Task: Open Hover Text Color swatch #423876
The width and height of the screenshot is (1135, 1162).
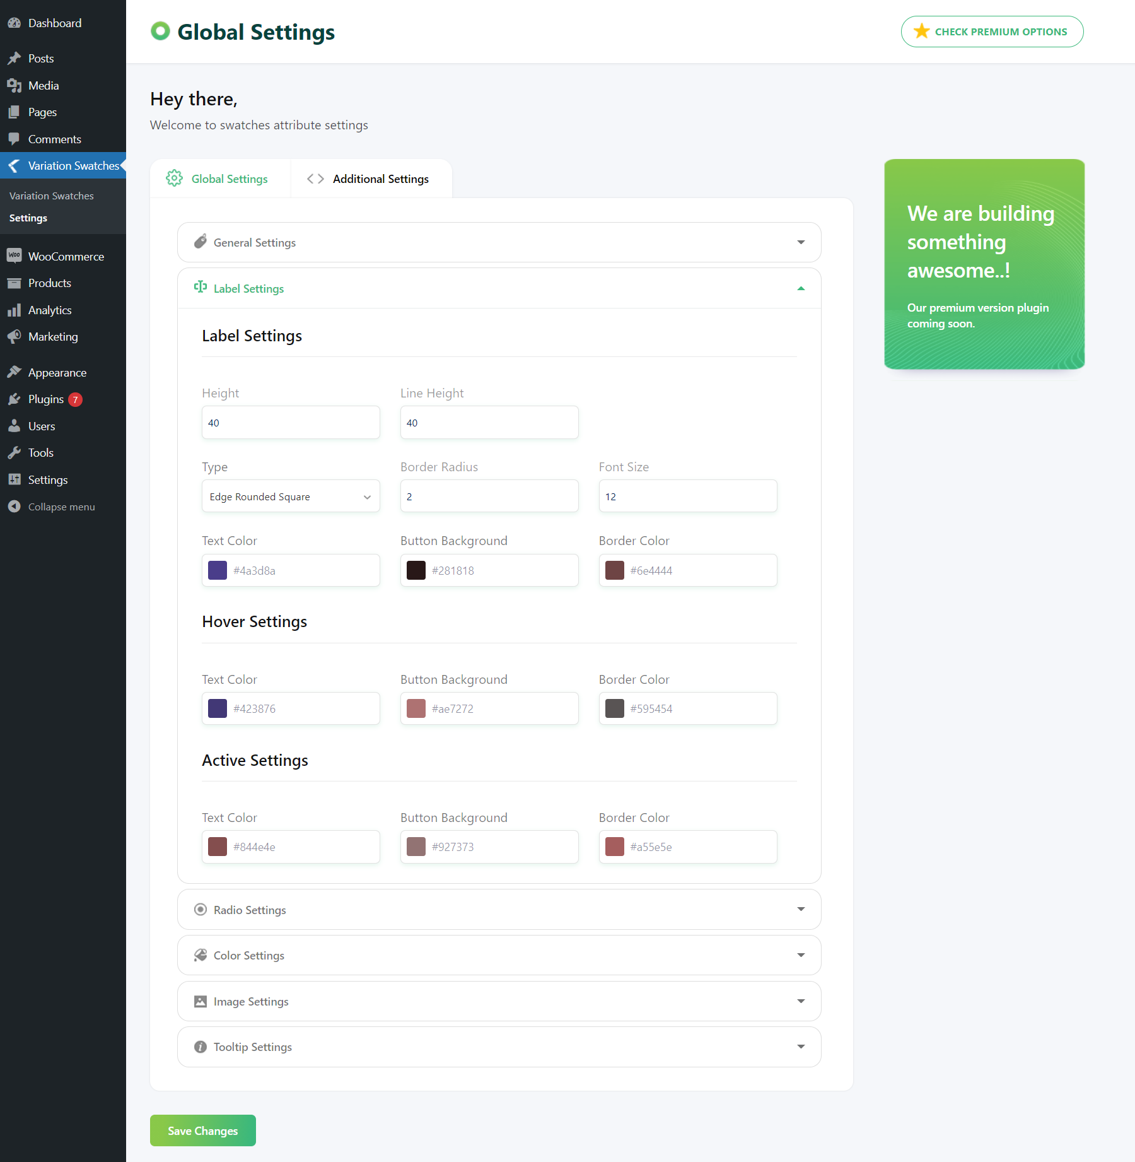Action: [218, 708]
